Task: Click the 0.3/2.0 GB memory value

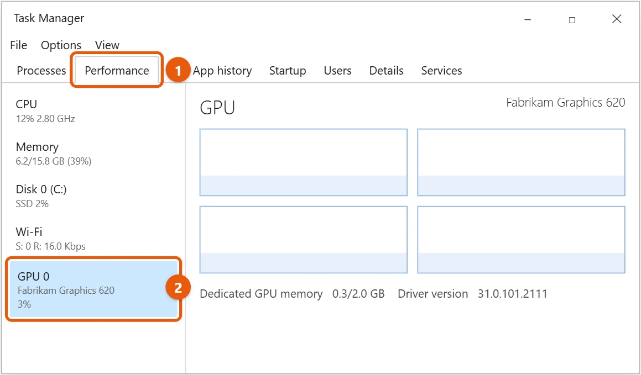Action: pyautogui.click(x=358, y=294)
